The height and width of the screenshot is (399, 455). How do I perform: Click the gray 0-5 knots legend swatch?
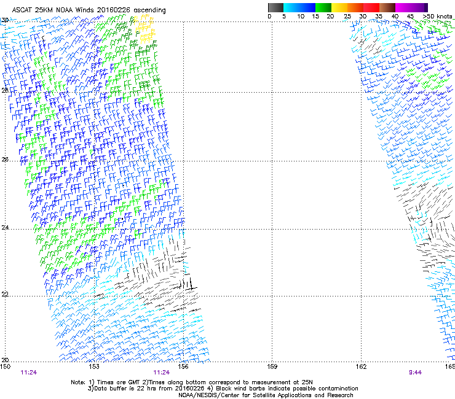pos(275,7)
